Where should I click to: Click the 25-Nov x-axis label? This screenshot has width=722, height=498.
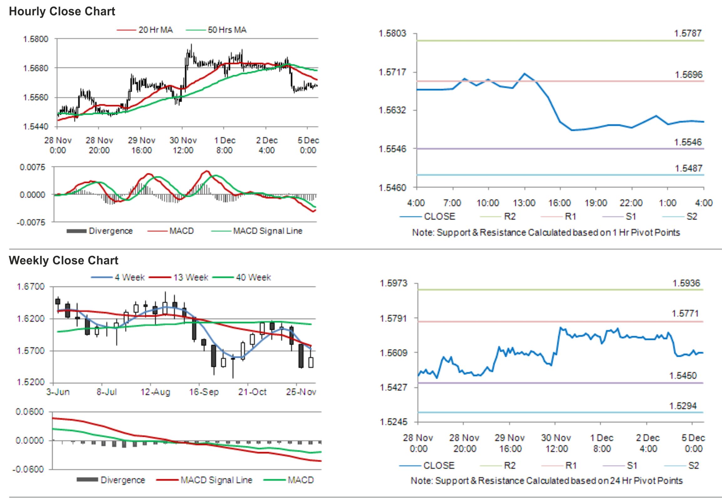[301, 392]
